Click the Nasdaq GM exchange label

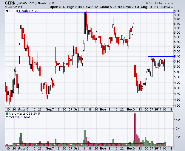tap(46, 3)
